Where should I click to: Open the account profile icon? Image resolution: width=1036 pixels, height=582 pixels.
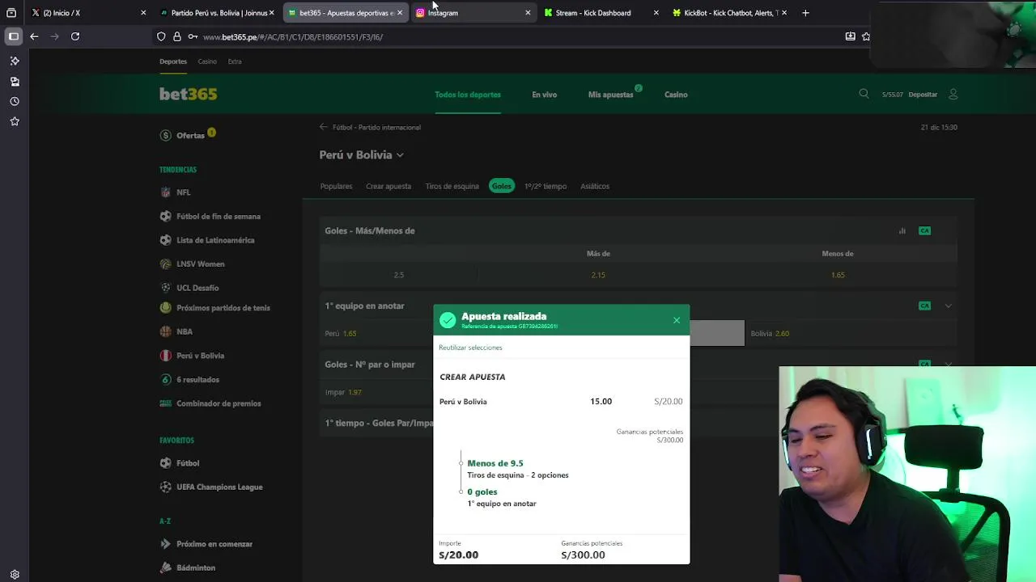(x=953, y=94)
